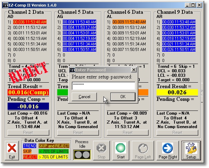This screenshot has width=209, height=168.
Task: Click the Channel 2 Data AD label
Action: 10,17
